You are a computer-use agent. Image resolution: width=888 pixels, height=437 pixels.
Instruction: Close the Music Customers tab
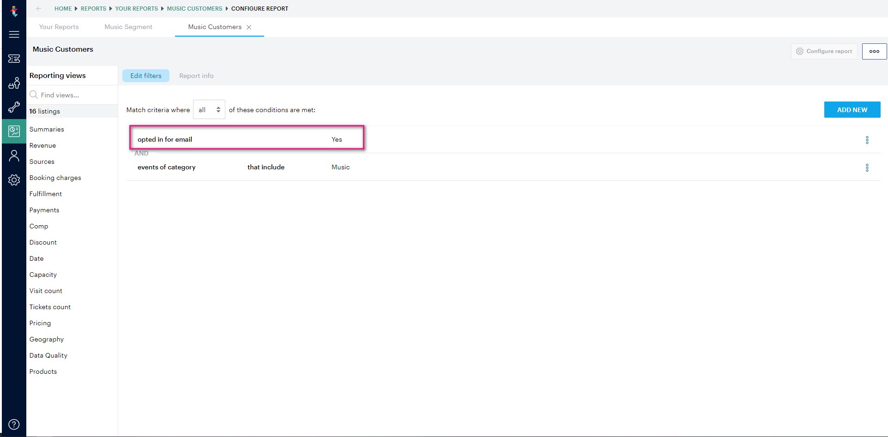point(249,27)
